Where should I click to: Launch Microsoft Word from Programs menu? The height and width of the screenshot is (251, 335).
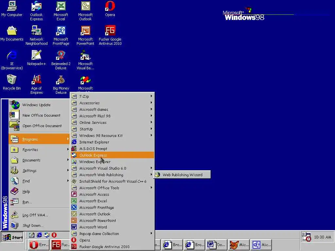coord(113,227)
